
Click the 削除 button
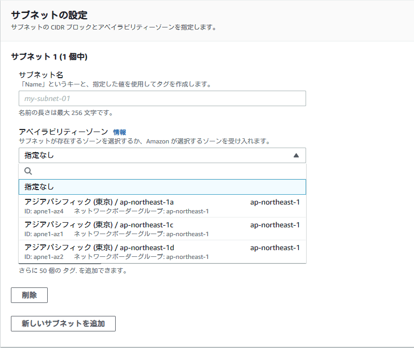tap(29, 295)
